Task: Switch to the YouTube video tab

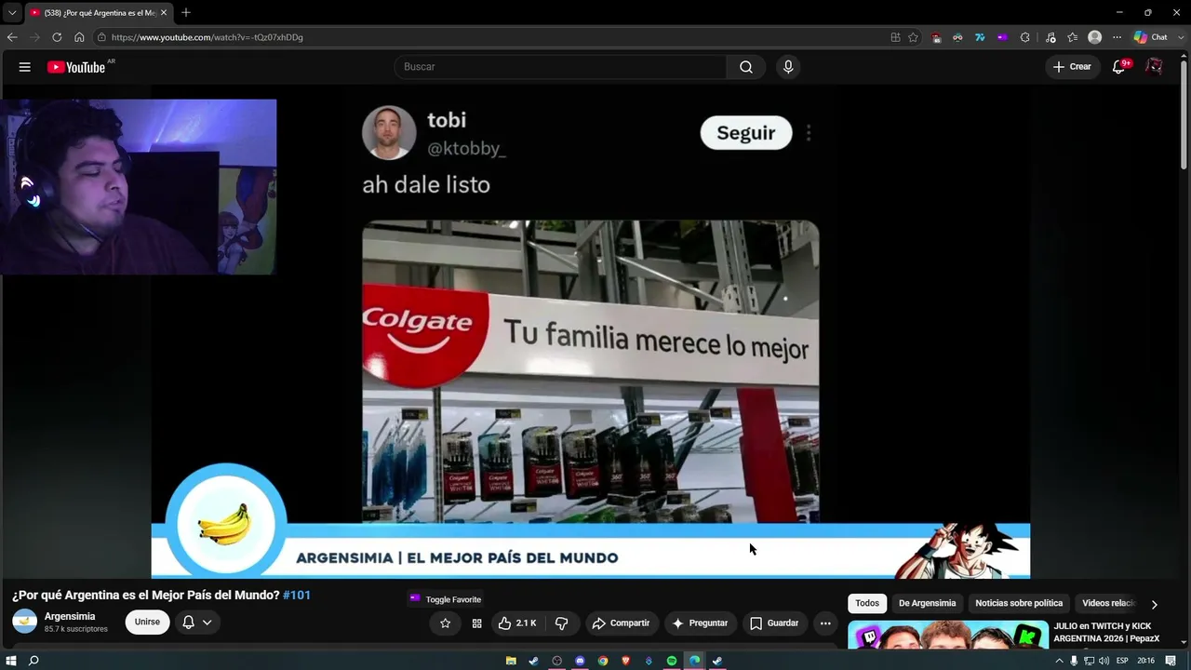Action: (98, 13)
